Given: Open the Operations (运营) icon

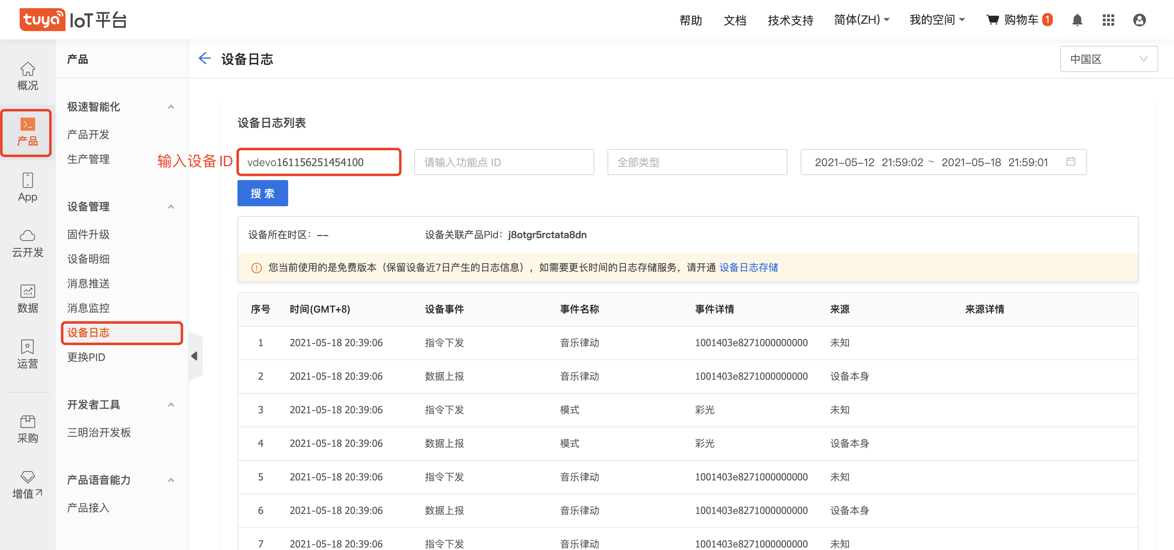Looking at the screenshot, I should point(27,347).
